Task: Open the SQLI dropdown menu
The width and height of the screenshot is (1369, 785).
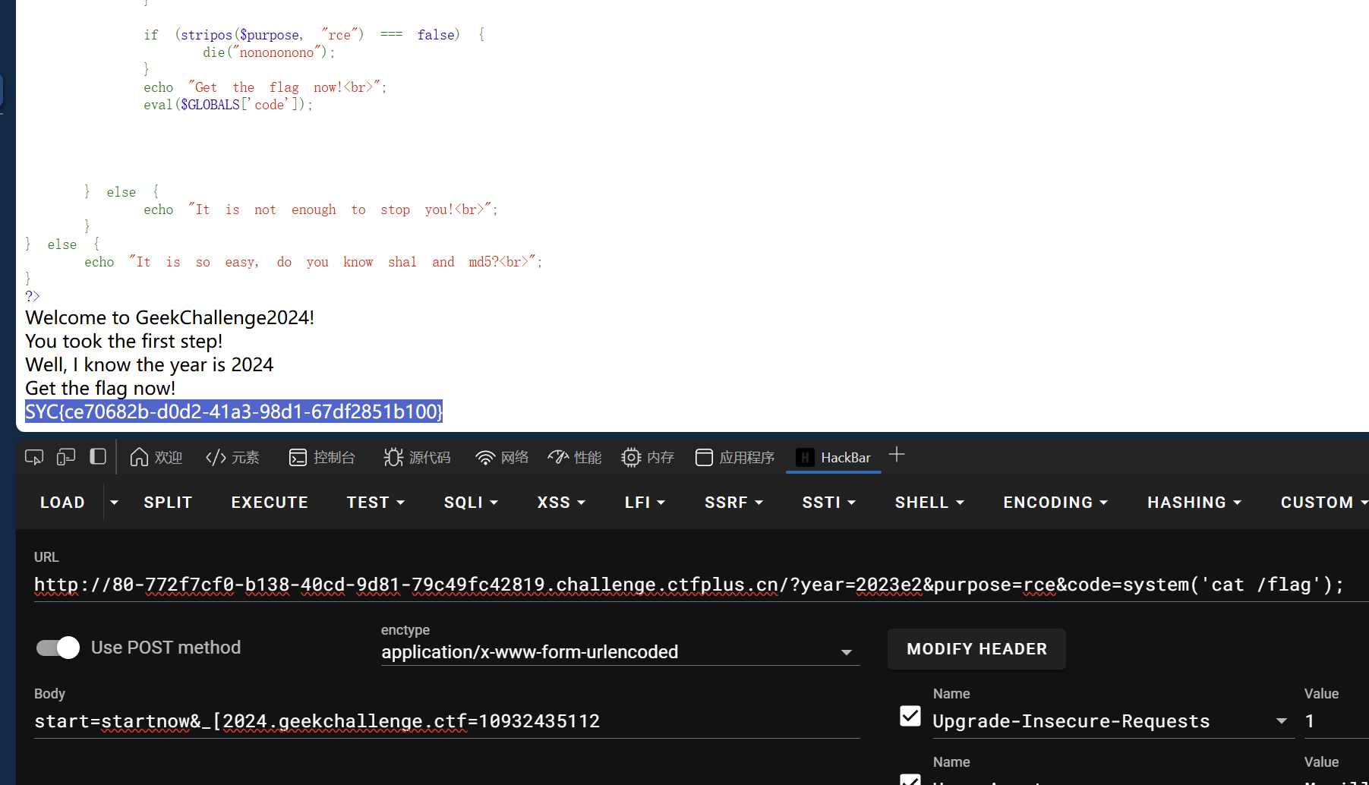Action: click(471, 503)
